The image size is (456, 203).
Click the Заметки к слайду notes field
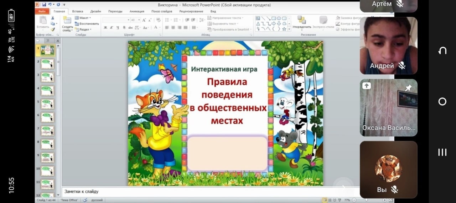(210, 192)
